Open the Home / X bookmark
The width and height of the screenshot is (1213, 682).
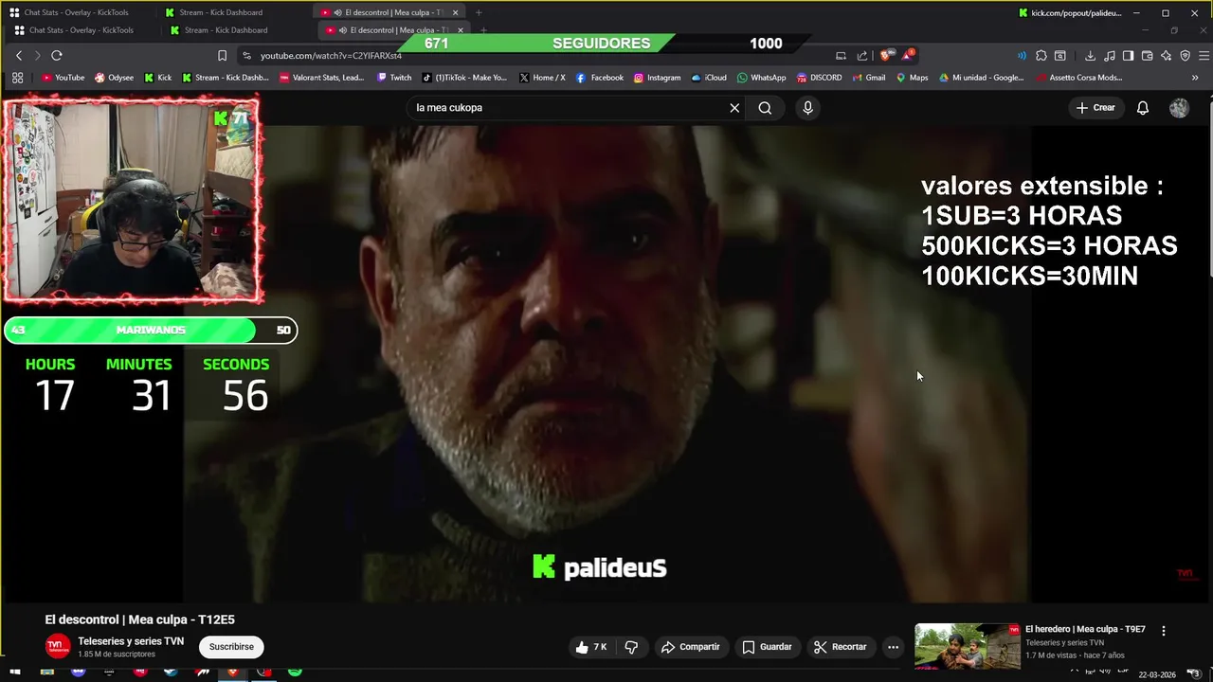click(x=542, y=78)
